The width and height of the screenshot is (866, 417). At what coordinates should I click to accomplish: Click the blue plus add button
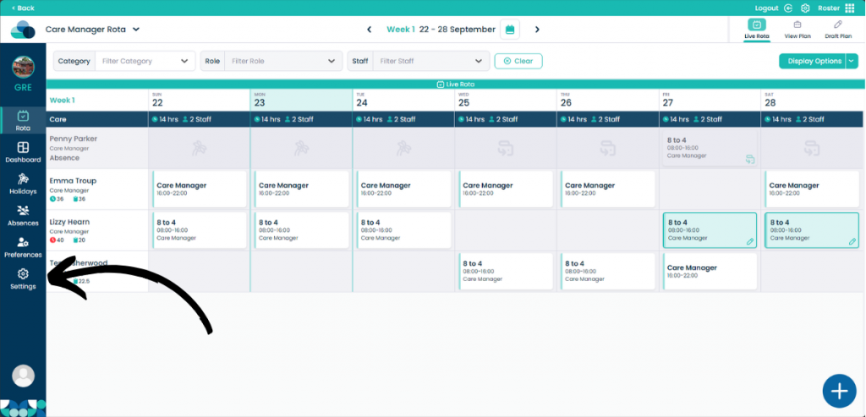click(x=840, y=391)
